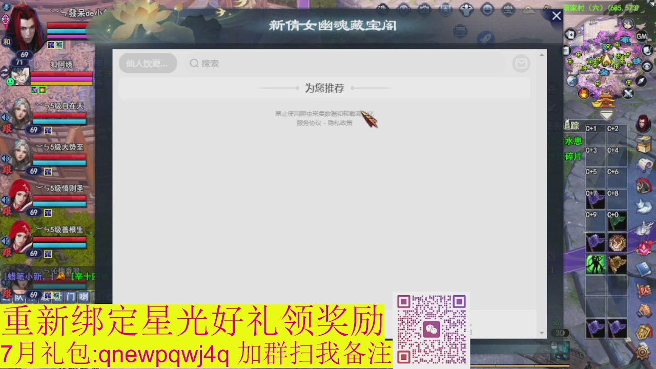656x369 pixels.
Task: Select the 狐阿绣 pet portrait
Action: (x=22, y=76)
